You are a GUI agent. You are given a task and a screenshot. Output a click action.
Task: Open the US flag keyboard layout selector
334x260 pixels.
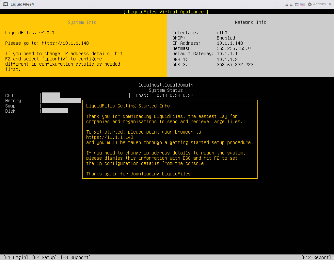(x=302, y=5)
